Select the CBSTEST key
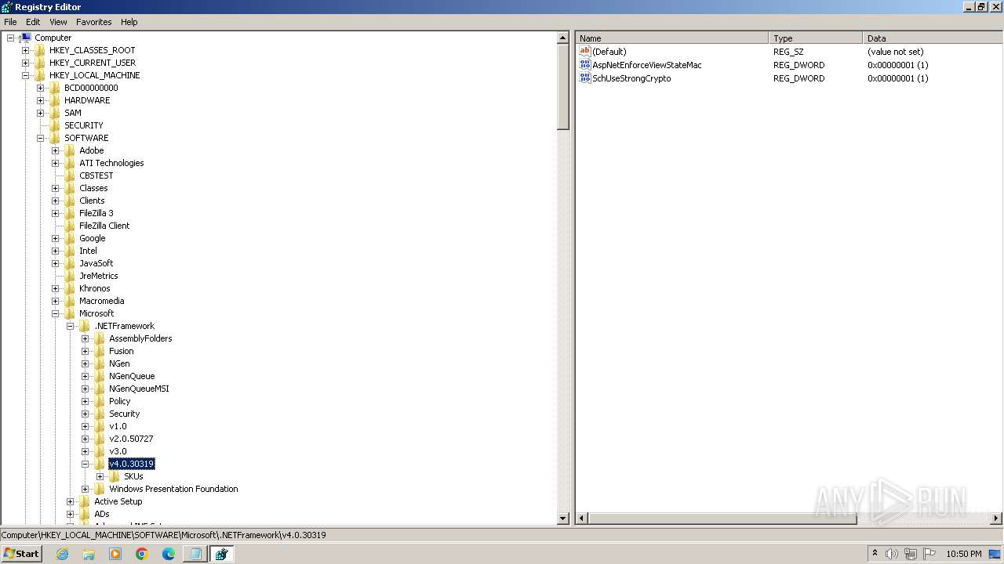 (96, 175)
